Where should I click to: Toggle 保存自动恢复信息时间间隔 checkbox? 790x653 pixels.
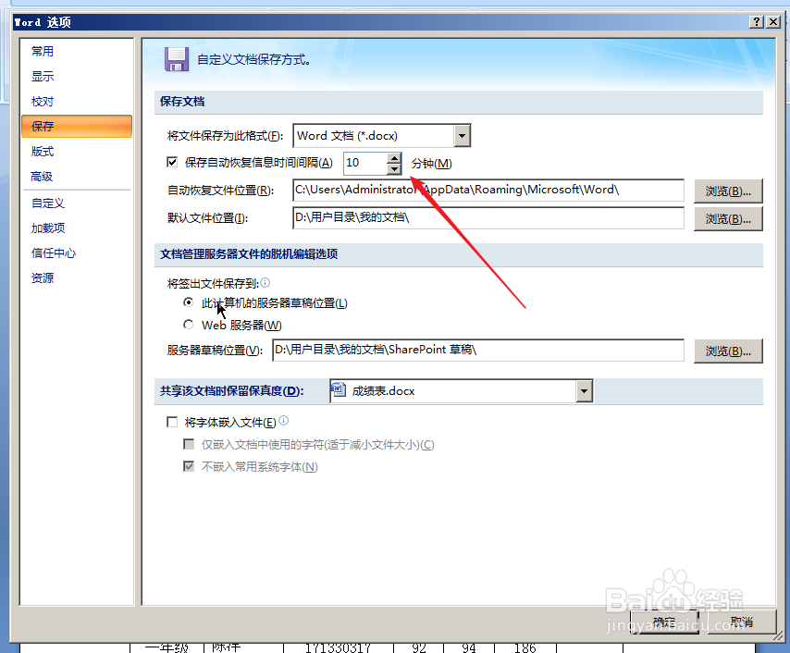(x=172, y=162)
